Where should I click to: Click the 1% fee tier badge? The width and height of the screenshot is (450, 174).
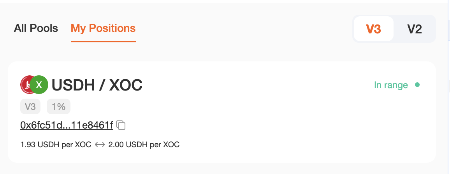pos(58,107)
